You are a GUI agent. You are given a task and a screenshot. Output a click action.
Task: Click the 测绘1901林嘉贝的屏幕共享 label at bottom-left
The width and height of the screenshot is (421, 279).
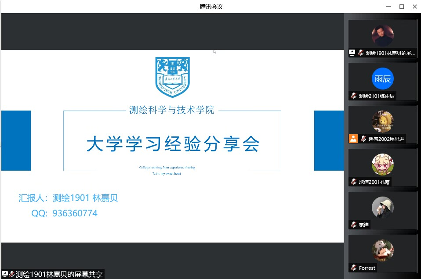tap(59, 275)
